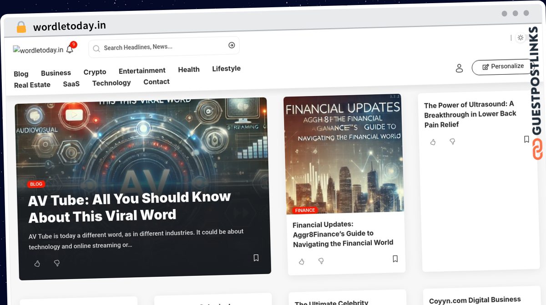546x305 pixels.
Task: Open the Blog menu item
Action: 21,74
